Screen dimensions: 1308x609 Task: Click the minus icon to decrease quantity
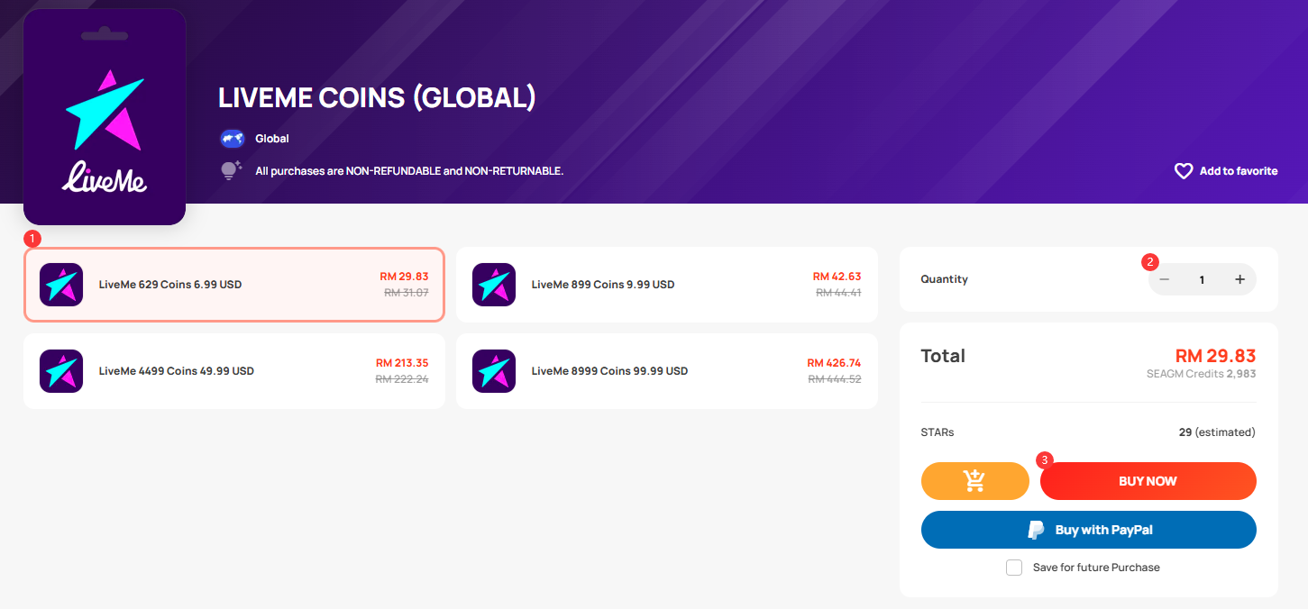click(1165, 279)
